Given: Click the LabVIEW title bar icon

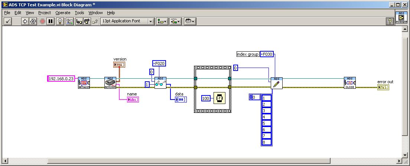Looking at the screenshot, I should [5, 4].
